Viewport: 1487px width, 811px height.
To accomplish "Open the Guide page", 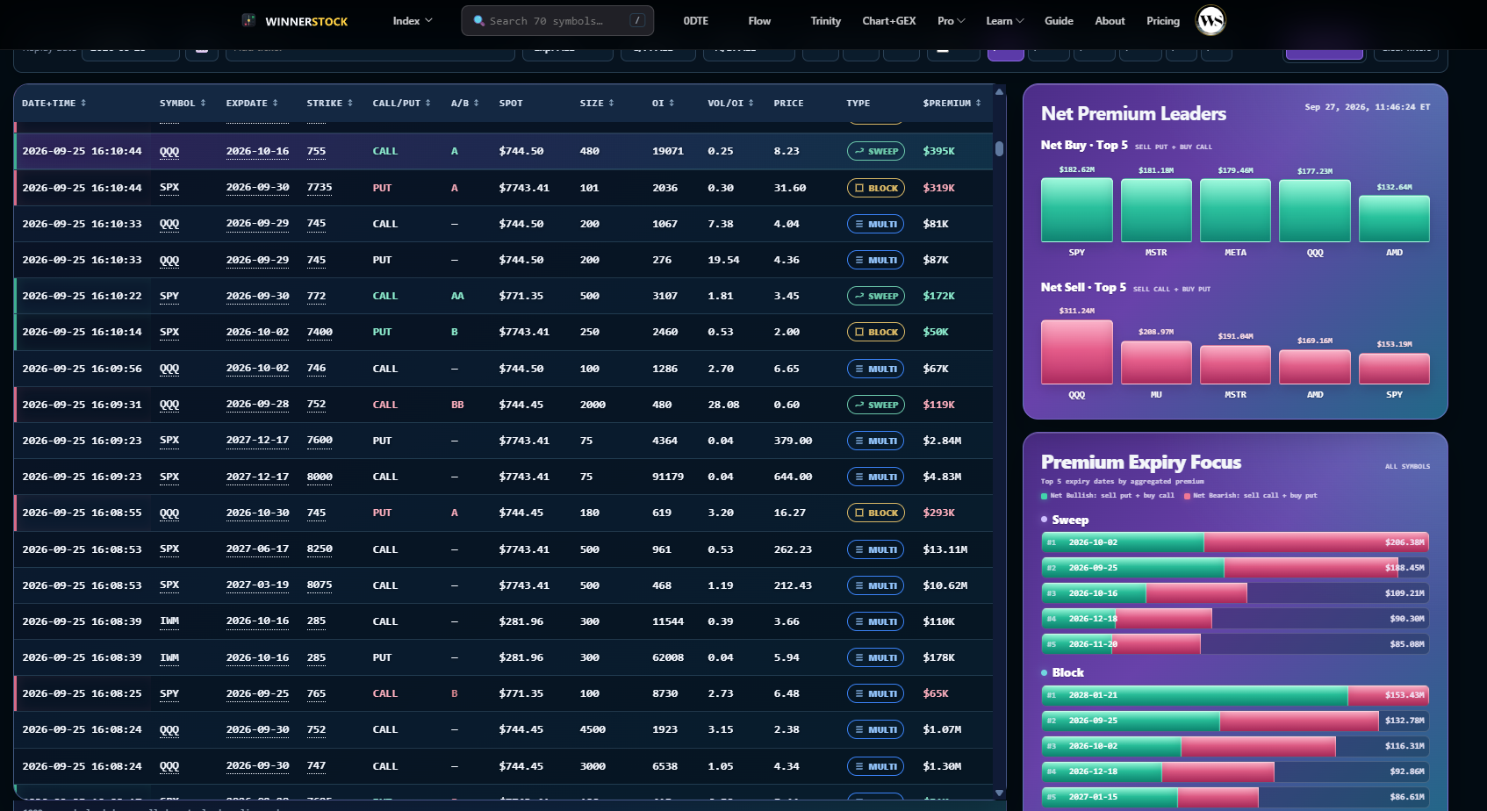I will click(1059, 20).
